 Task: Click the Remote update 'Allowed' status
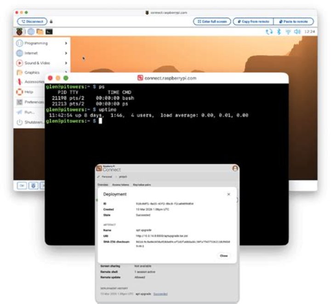tap(140, 277)
